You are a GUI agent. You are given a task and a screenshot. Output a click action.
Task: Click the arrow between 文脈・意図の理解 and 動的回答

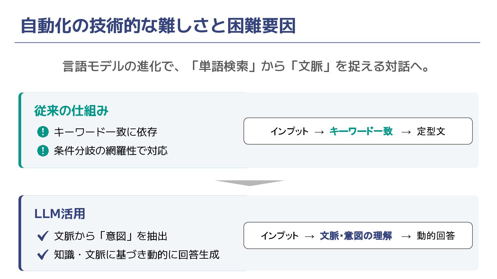(x=406, y=236)
